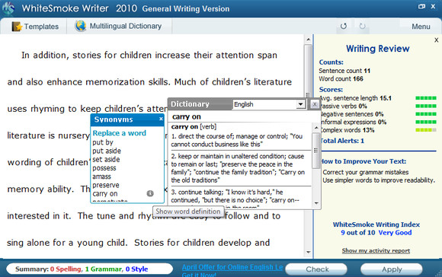Select synonym 'put aside'
This screenshot has width=442, height=277.
[x=107, y=151]
